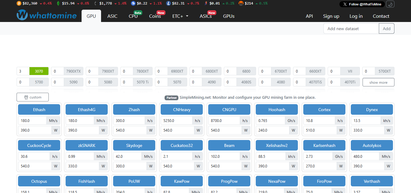Image resolution: width=411 pixels, height=193 pixels.
Task: Toggle the 3070 GPU selection
Action: (39, 71)
